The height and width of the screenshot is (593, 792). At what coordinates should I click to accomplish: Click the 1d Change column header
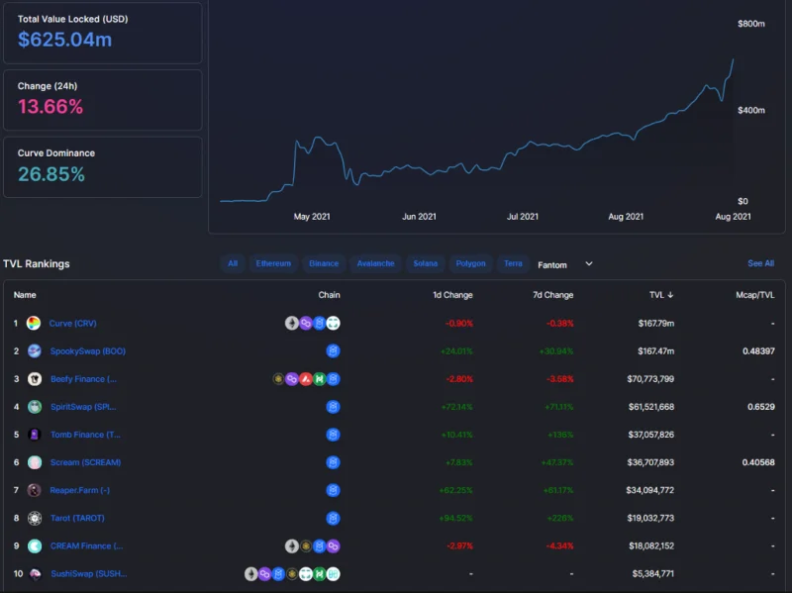pyautogui.click(x=452, y=295)
